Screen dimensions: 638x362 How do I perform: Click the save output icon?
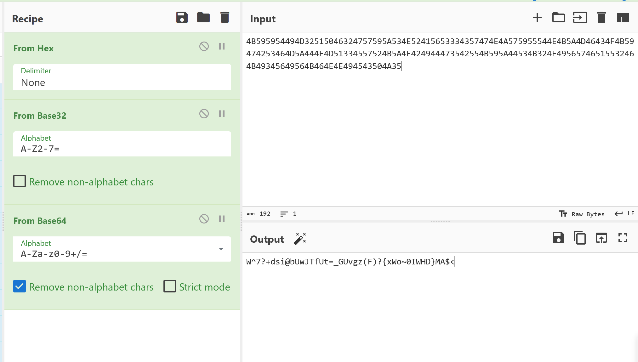click(558, 238)
